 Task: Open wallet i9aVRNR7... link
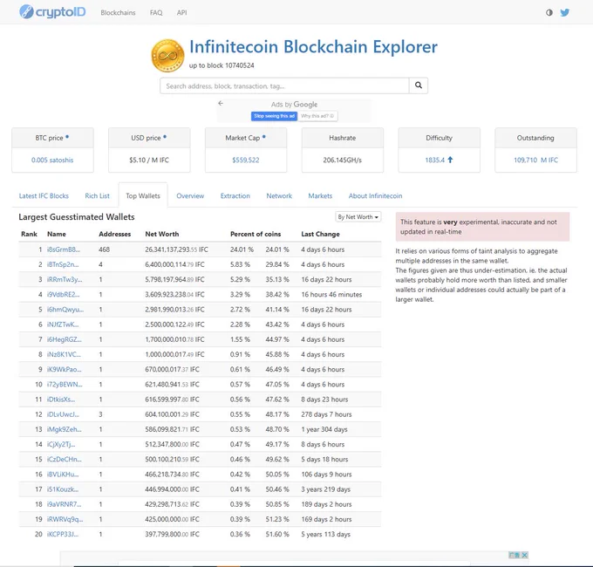65,504
